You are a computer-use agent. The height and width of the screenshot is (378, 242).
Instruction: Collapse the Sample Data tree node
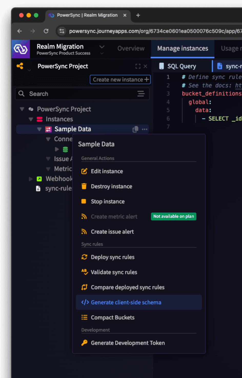pos(39,129)
